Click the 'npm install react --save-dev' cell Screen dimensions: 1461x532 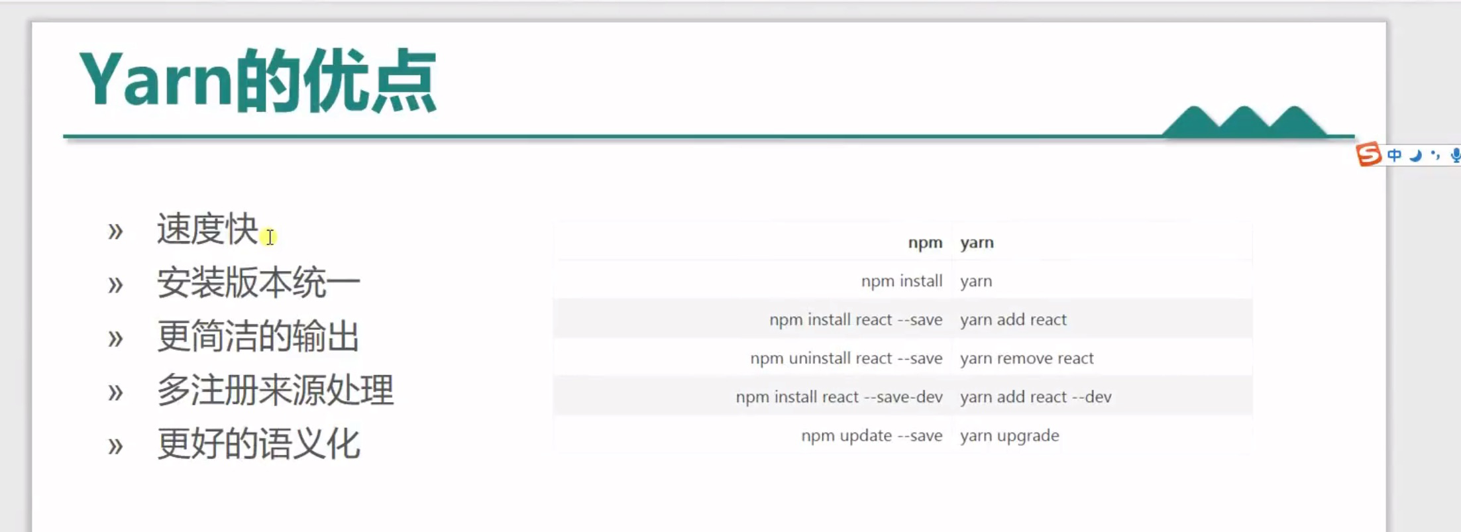pyautogui.click(x=839, y=397)
